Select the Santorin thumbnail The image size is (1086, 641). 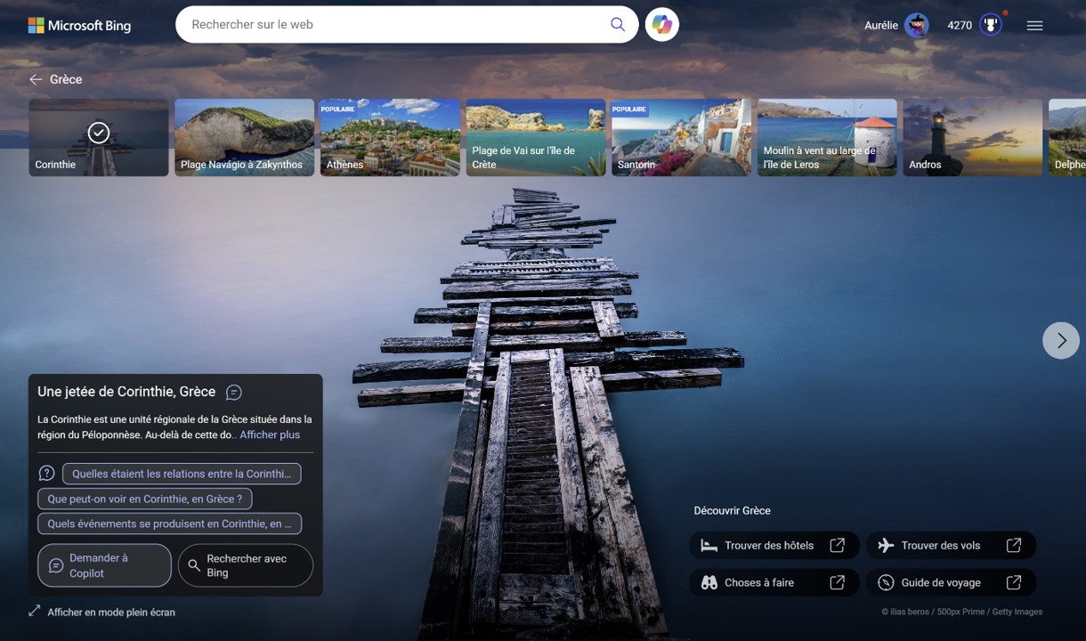pos(681,137)
